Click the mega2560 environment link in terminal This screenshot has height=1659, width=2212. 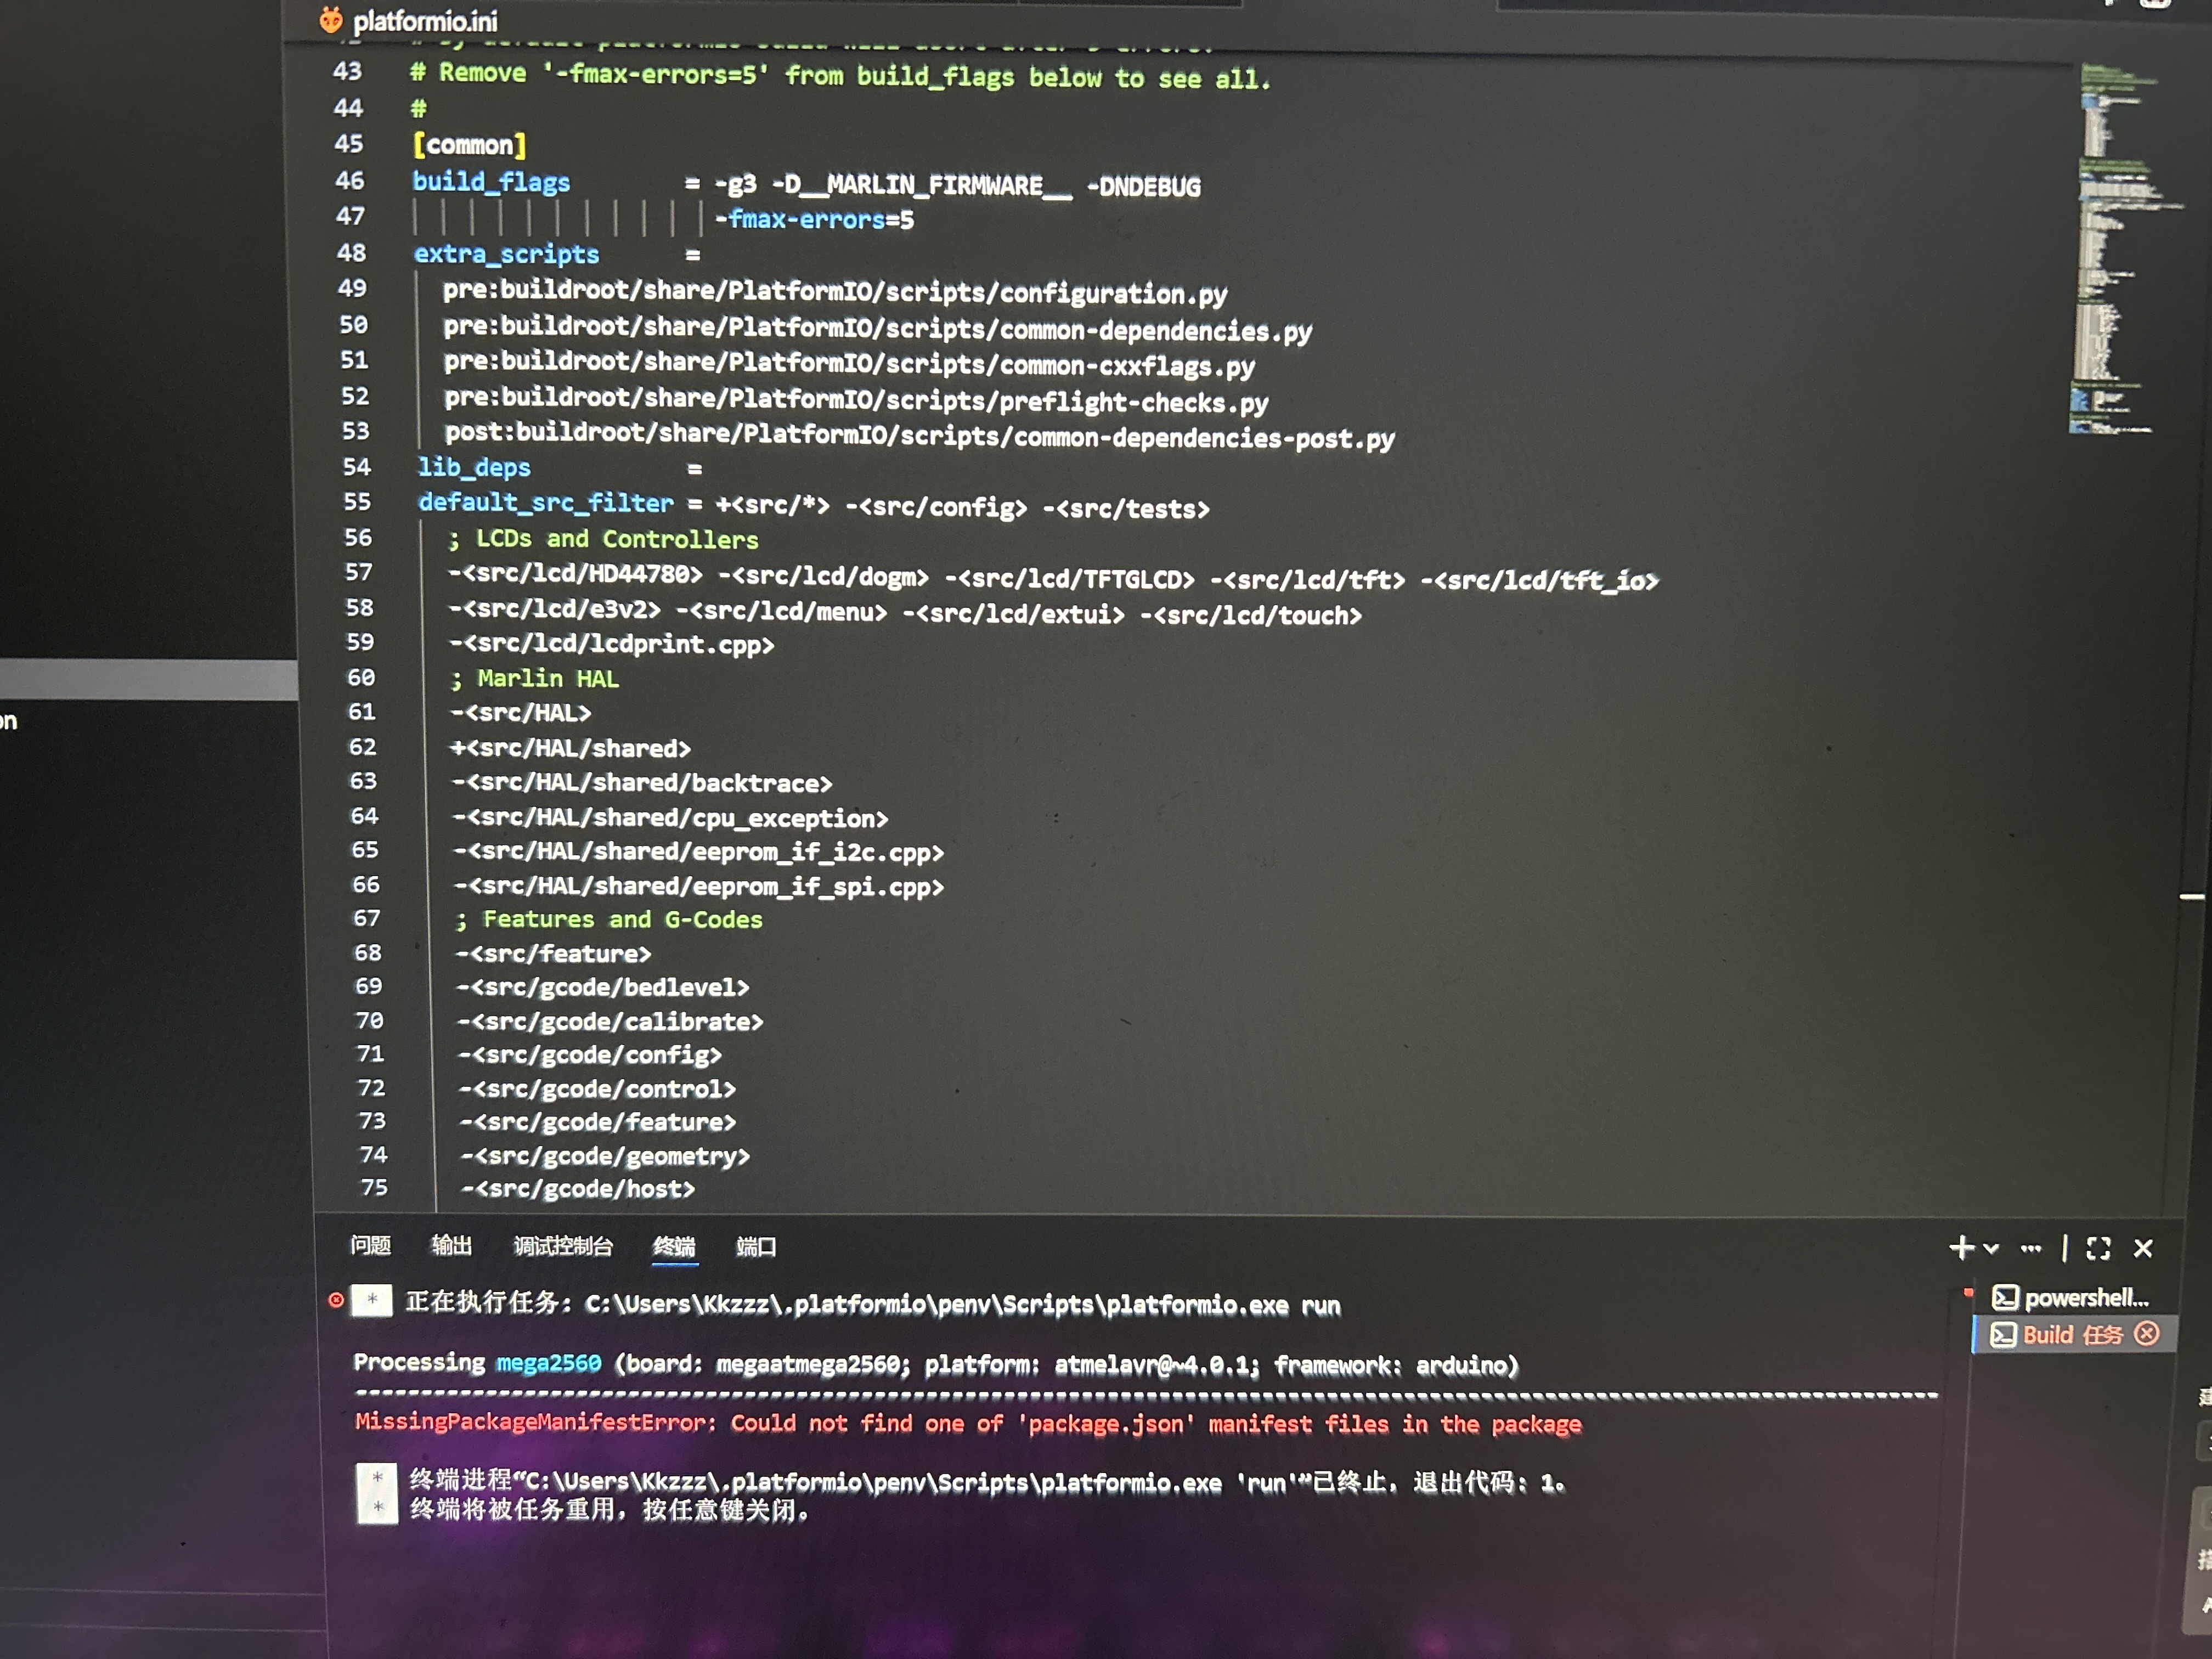548,1363
